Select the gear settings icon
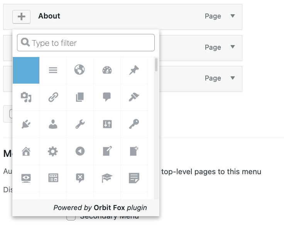Image resolution: width=284 pixels, height=227 pixels. (53, 151)
